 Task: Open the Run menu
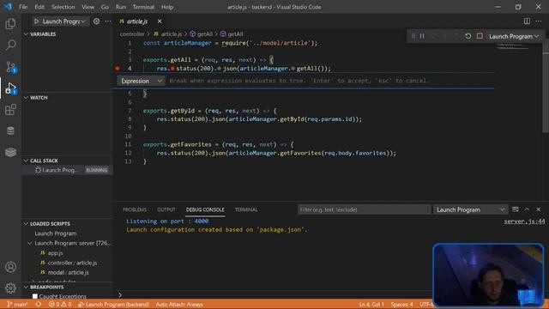pos(120,7)
